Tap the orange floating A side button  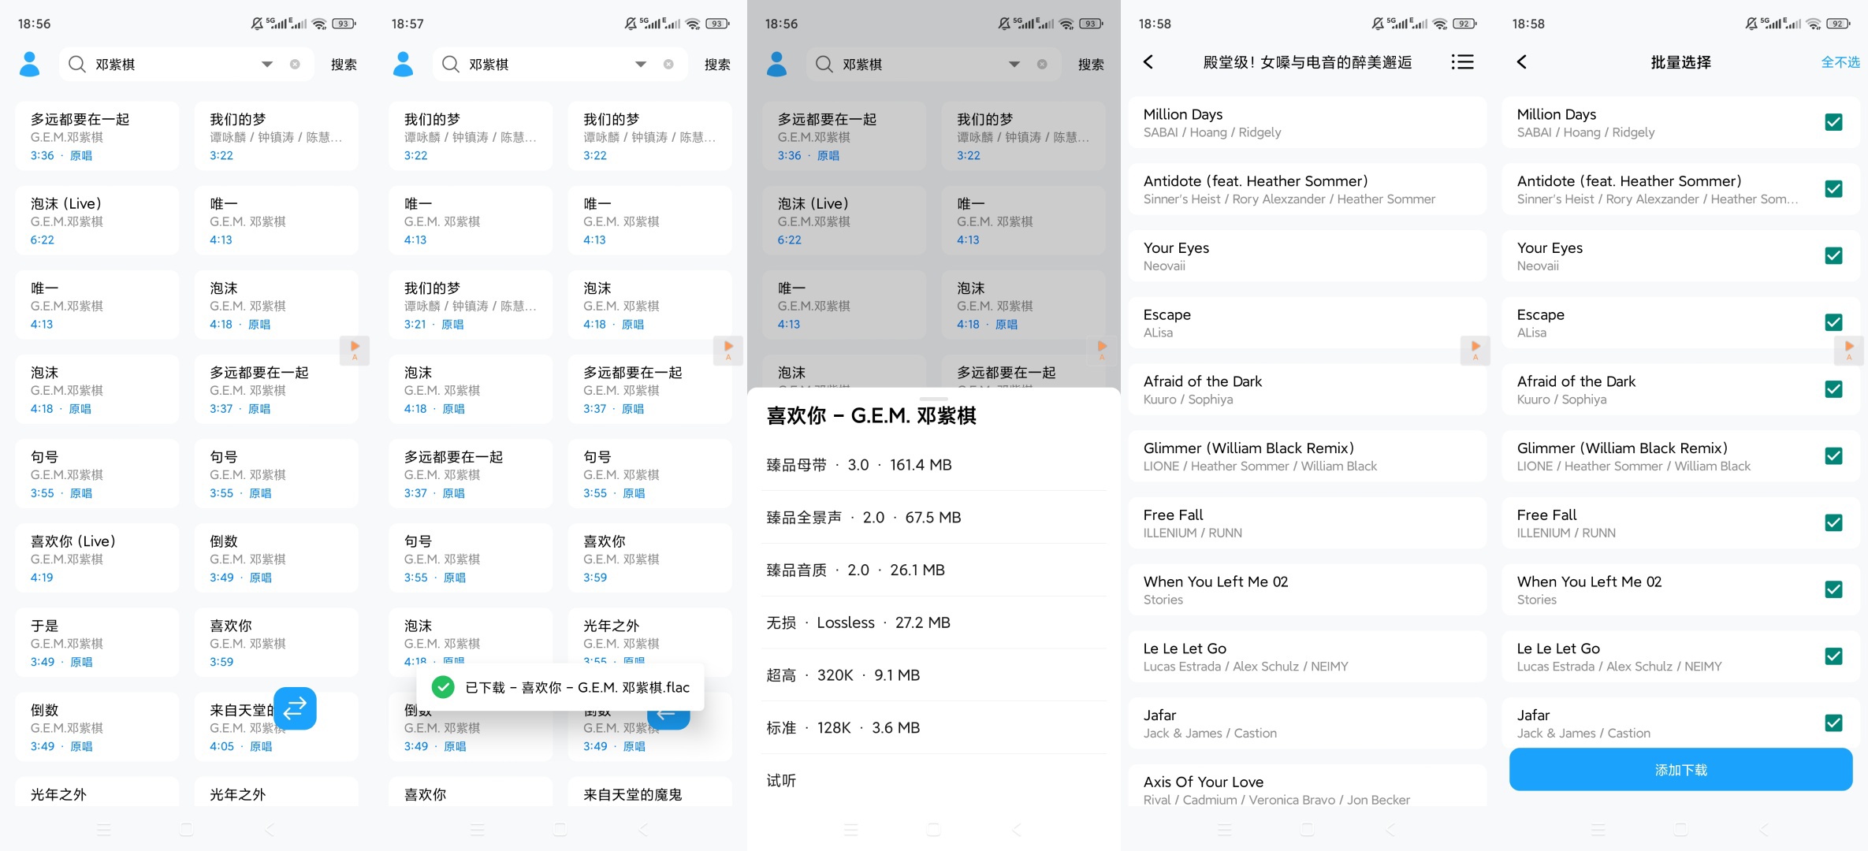pyautogui.click(x=355, y=350)
